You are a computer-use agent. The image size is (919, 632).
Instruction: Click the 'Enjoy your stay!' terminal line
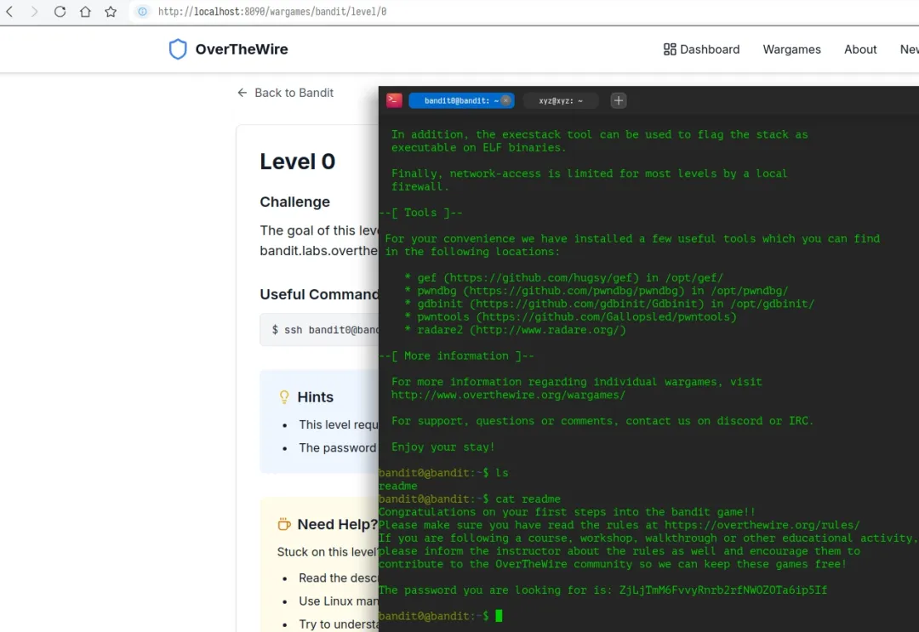(x=442, y=447)
